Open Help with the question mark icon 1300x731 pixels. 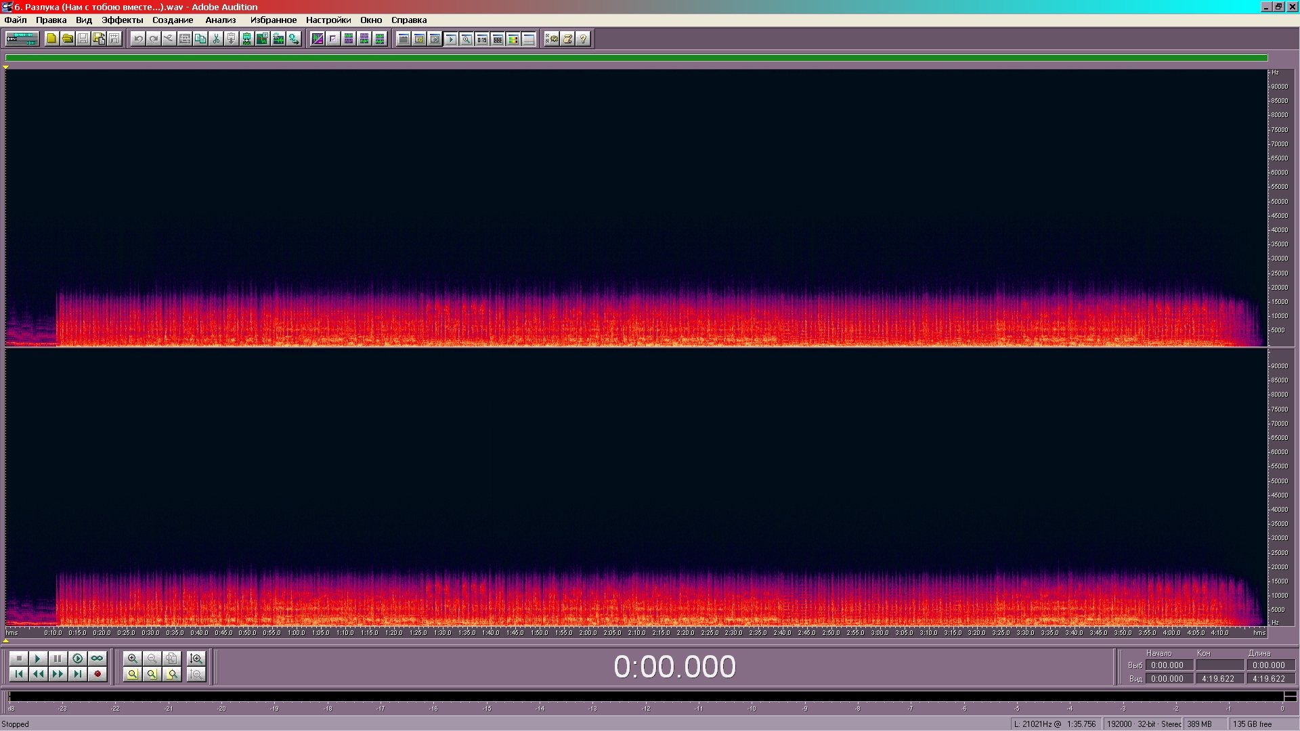pyautogui.click(x=583, y=39)
